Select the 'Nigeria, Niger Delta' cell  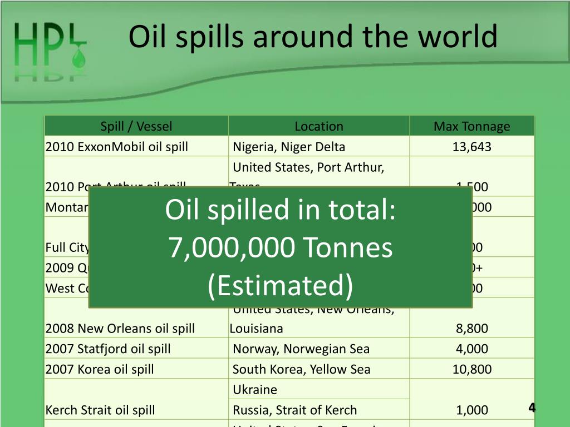tap(319, 146)
